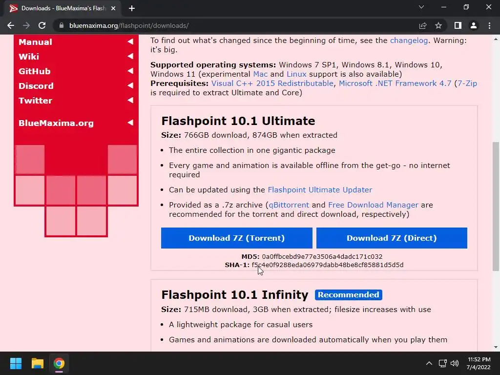500x375 pixels.
Task: Go back to the previous browser page
Action: 11,25
